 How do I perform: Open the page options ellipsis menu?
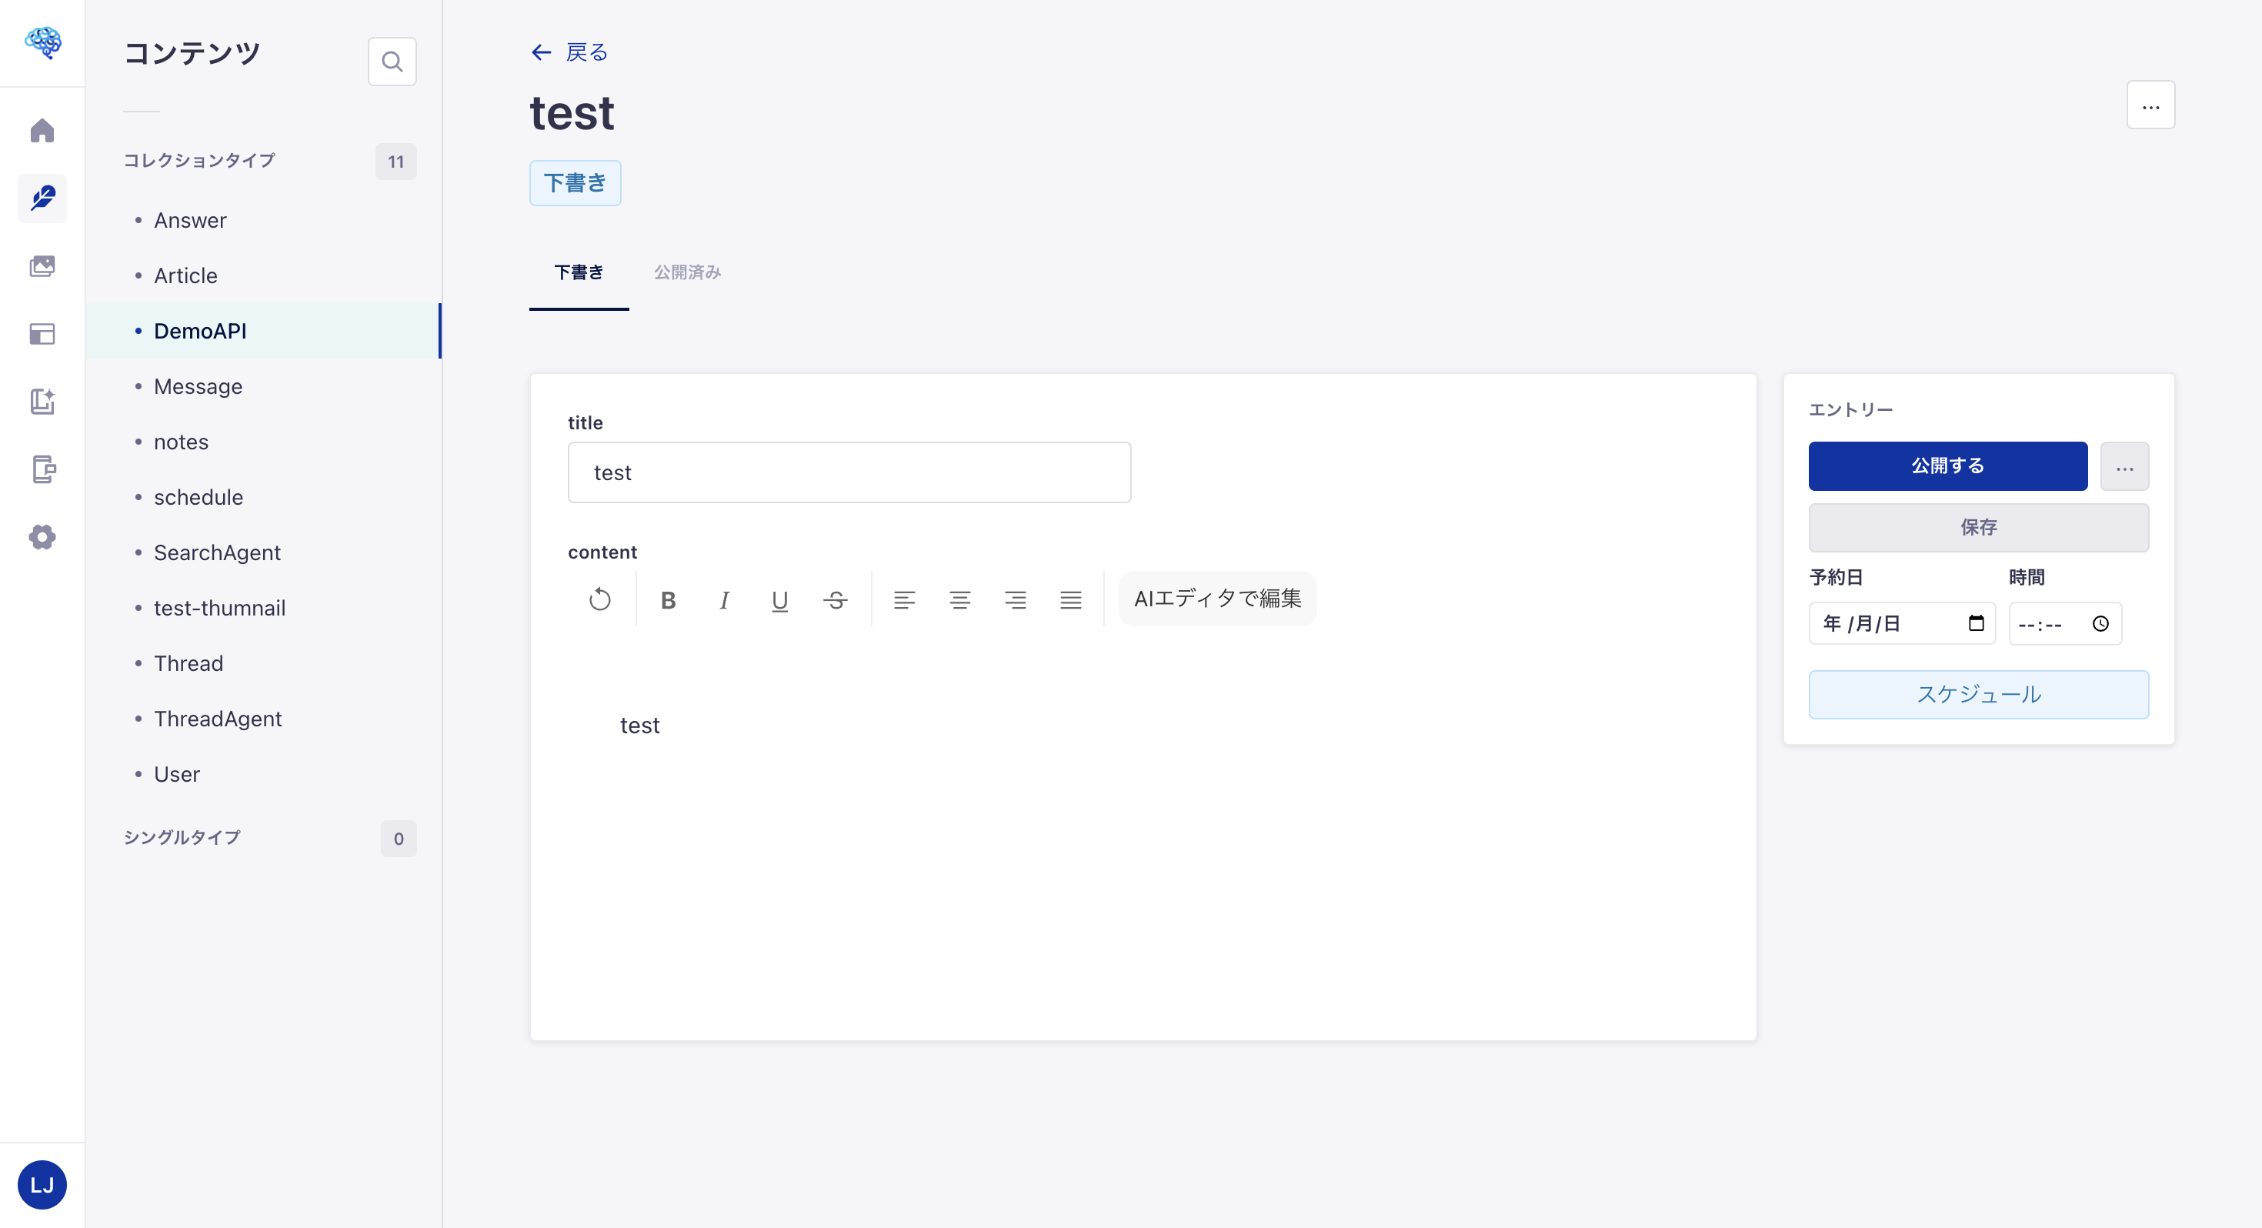click(x=2150, y=105)
